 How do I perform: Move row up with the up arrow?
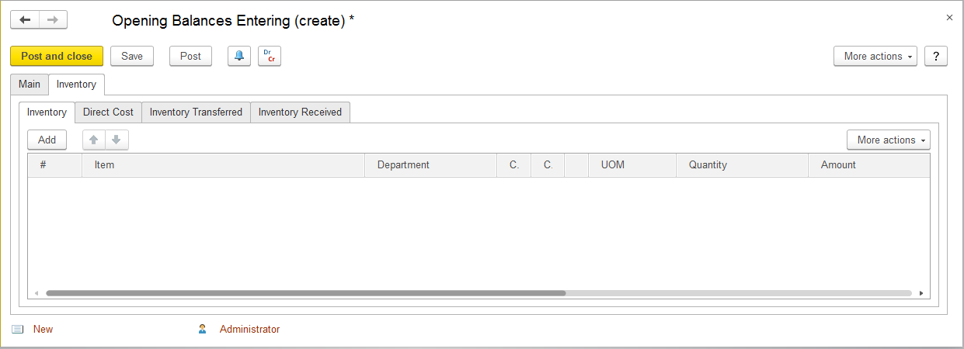pos(94,140)
